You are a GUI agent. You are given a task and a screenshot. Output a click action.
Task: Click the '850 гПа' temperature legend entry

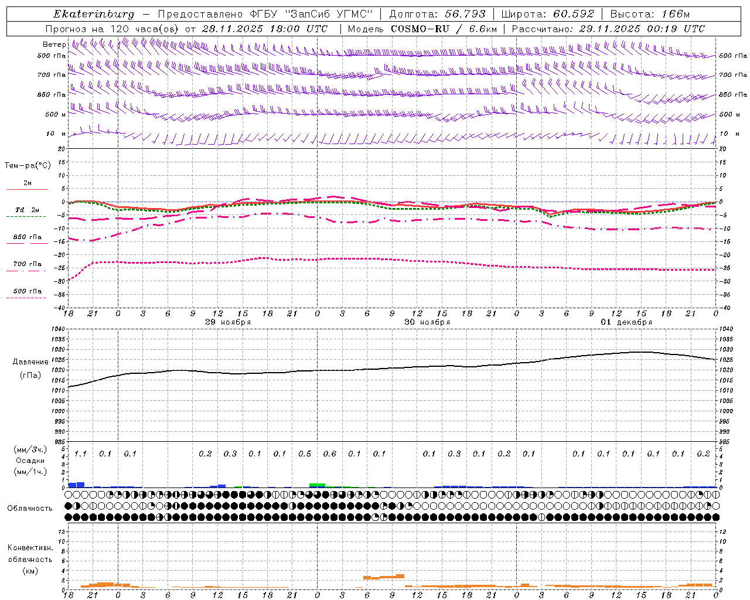coord(27,237)
